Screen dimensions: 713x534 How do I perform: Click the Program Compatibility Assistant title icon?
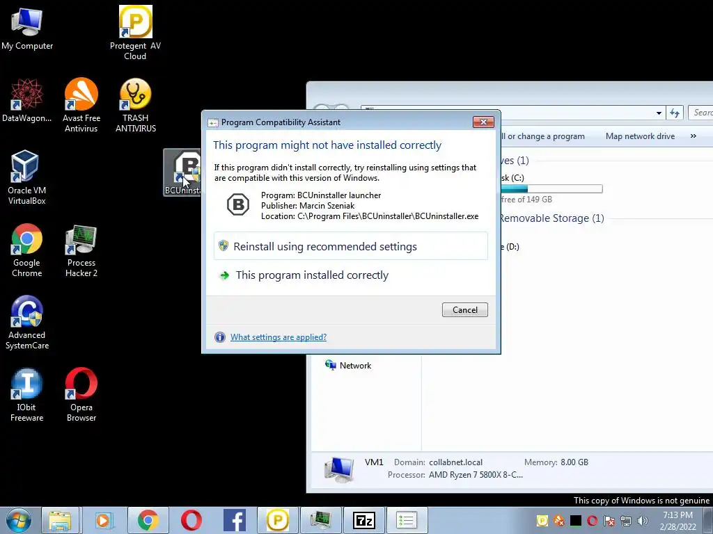coord(212,122)
